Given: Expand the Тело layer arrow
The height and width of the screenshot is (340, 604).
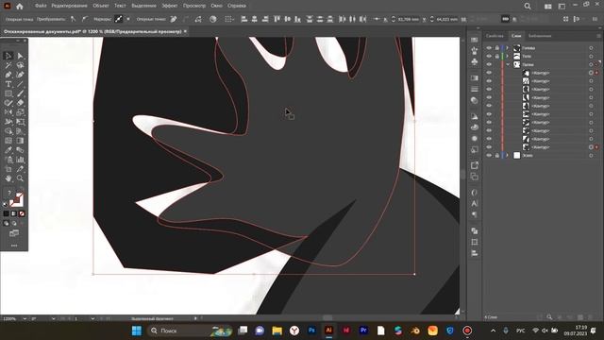Looking at the screenshot, I should coord(508,56).
